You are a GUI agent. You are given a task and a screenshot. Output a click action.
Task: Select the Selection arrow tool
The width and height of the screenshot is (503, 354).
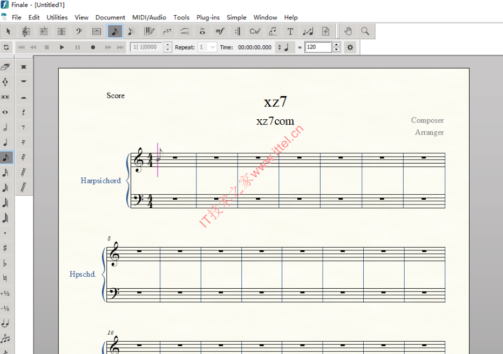[x=8, y=31]
